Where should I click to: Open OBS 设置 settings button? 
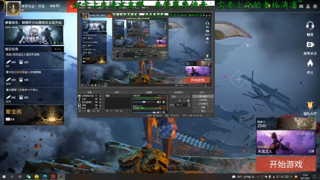pos(203,107)
